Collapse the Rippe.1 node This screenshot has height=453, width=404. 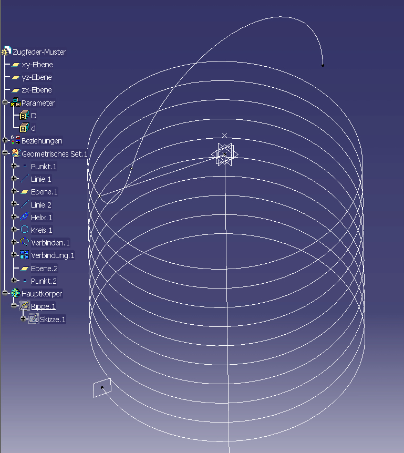tap(14, 306)
